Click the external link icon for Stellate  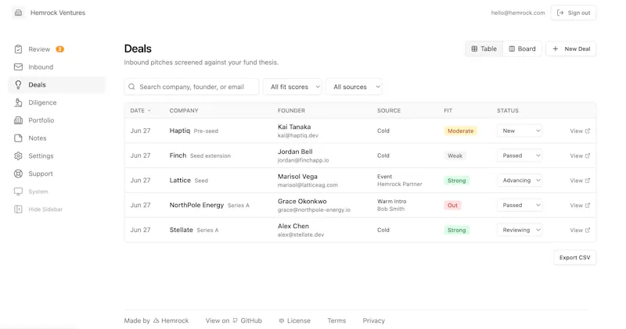[588, 230]
